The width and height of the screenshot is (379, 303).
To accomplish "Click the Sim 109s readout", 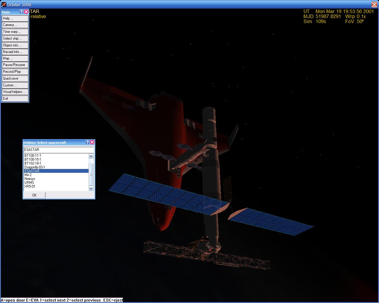I will (314, 22).
